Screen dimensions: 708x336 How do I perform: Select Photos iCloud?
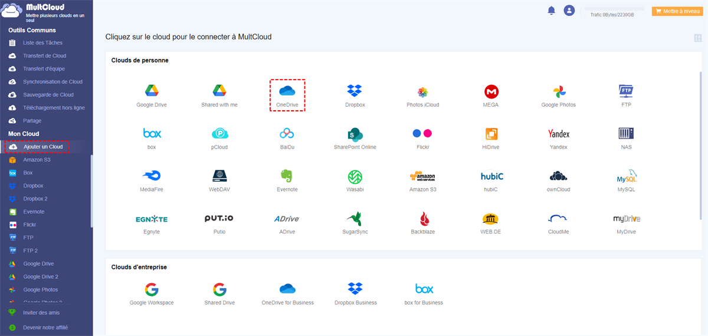click(422, 96)
